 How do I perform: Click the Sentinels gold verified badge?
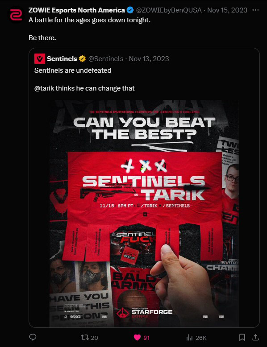(x=83, y=59)
